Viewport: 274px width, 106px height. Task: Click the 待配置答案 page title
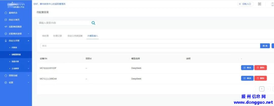tap(43, 12)
